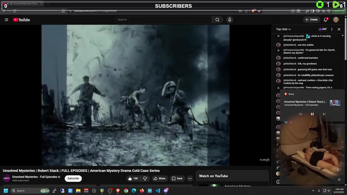The height and width of the screenshot is (195, 347).
Task: Expand the Top chat dropdown
Action: (283, 29)
